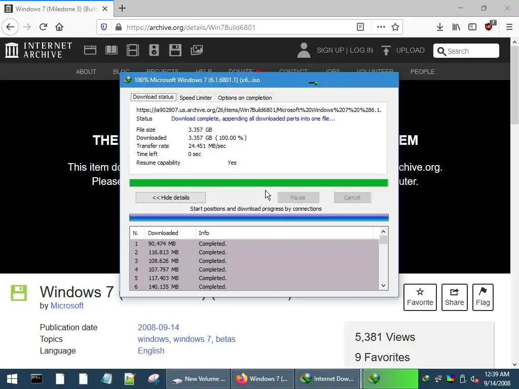This screenshot has height=389, width=519.
Task: Open the Microsoft creator link
Action: (x=67, y=305)
